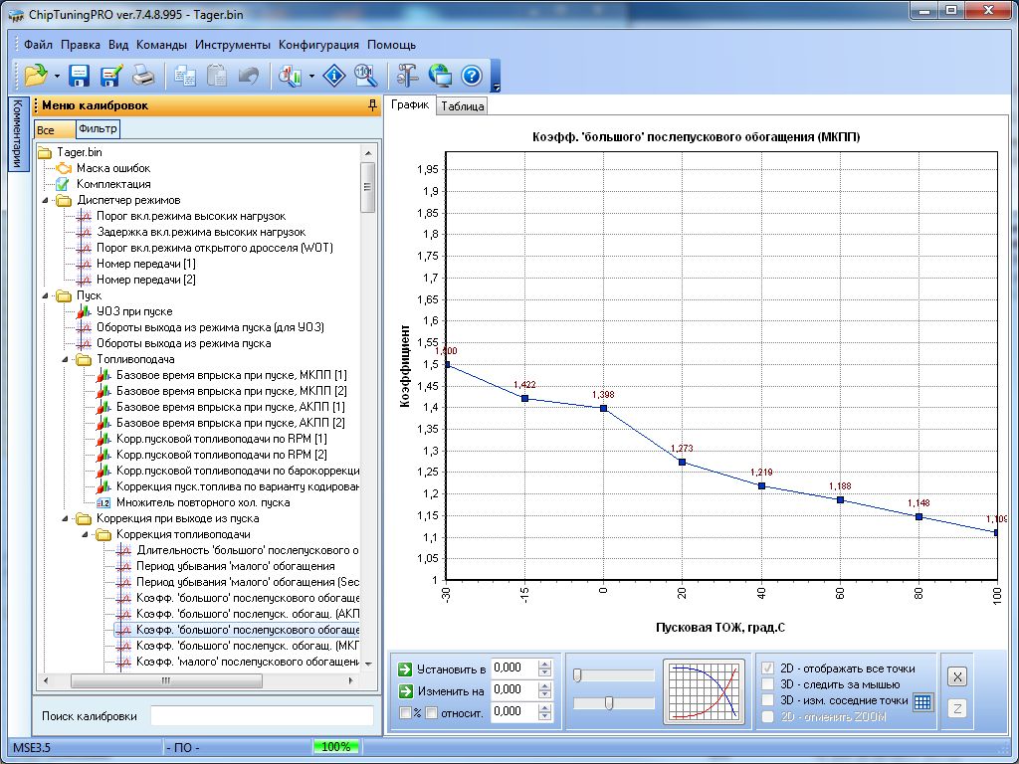Enable the '3D - следить за мышью' checkbox

(767, 684)
